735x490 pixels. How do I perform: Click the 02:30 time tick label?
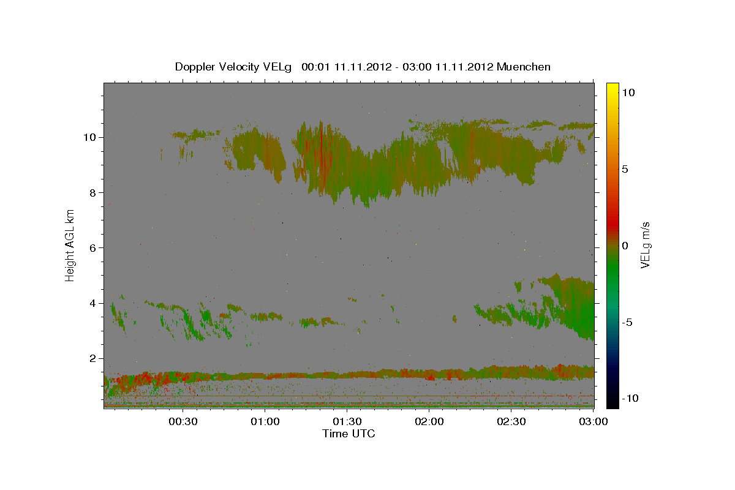coord(511,421)
